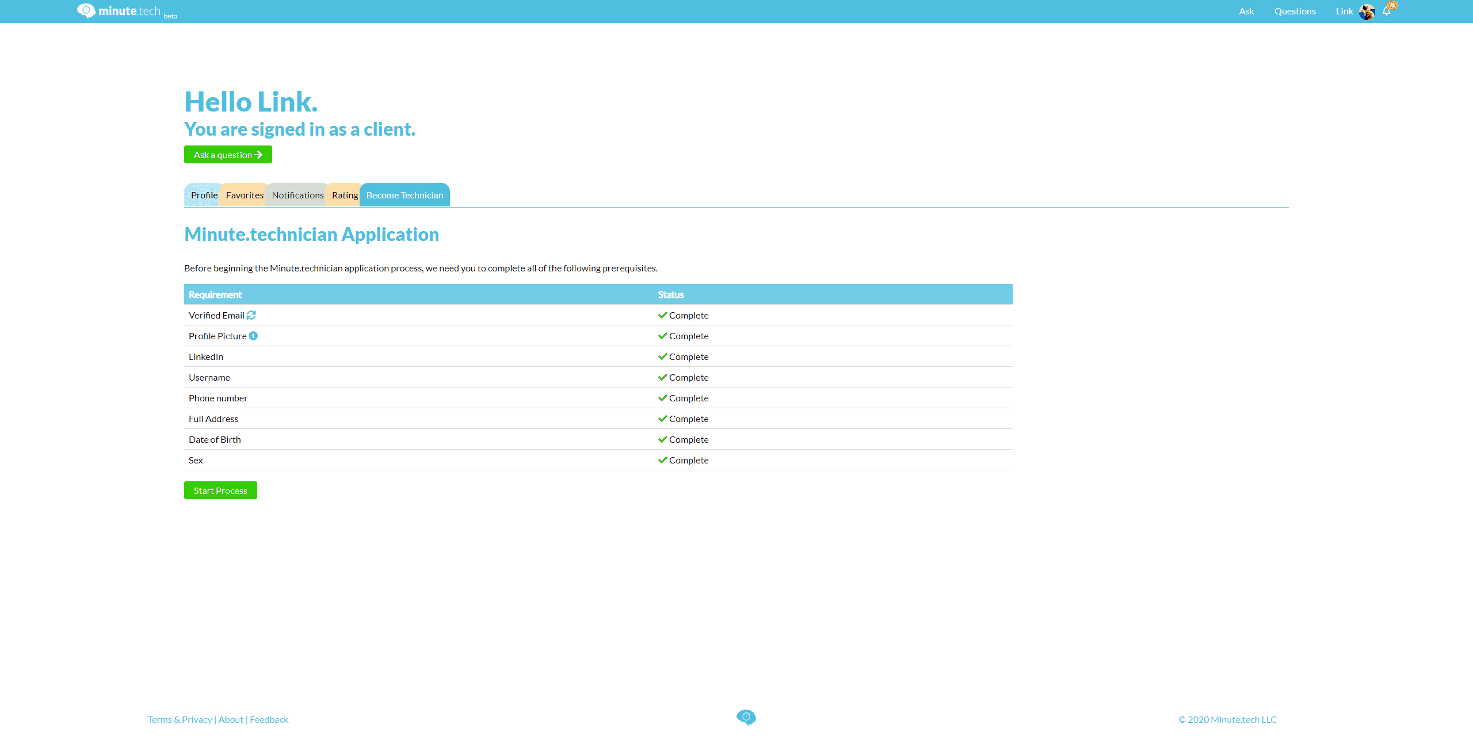The height and width of the screenshot is (736, 1473).
Task: Click the green checkmark for LinkedIn status
Action: pyautogui.click(x=662, y=356)
